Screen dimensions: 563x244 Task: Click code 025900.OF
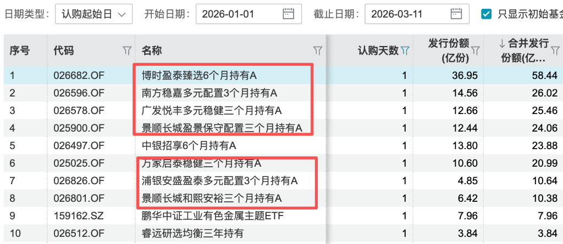coord(79,128)
